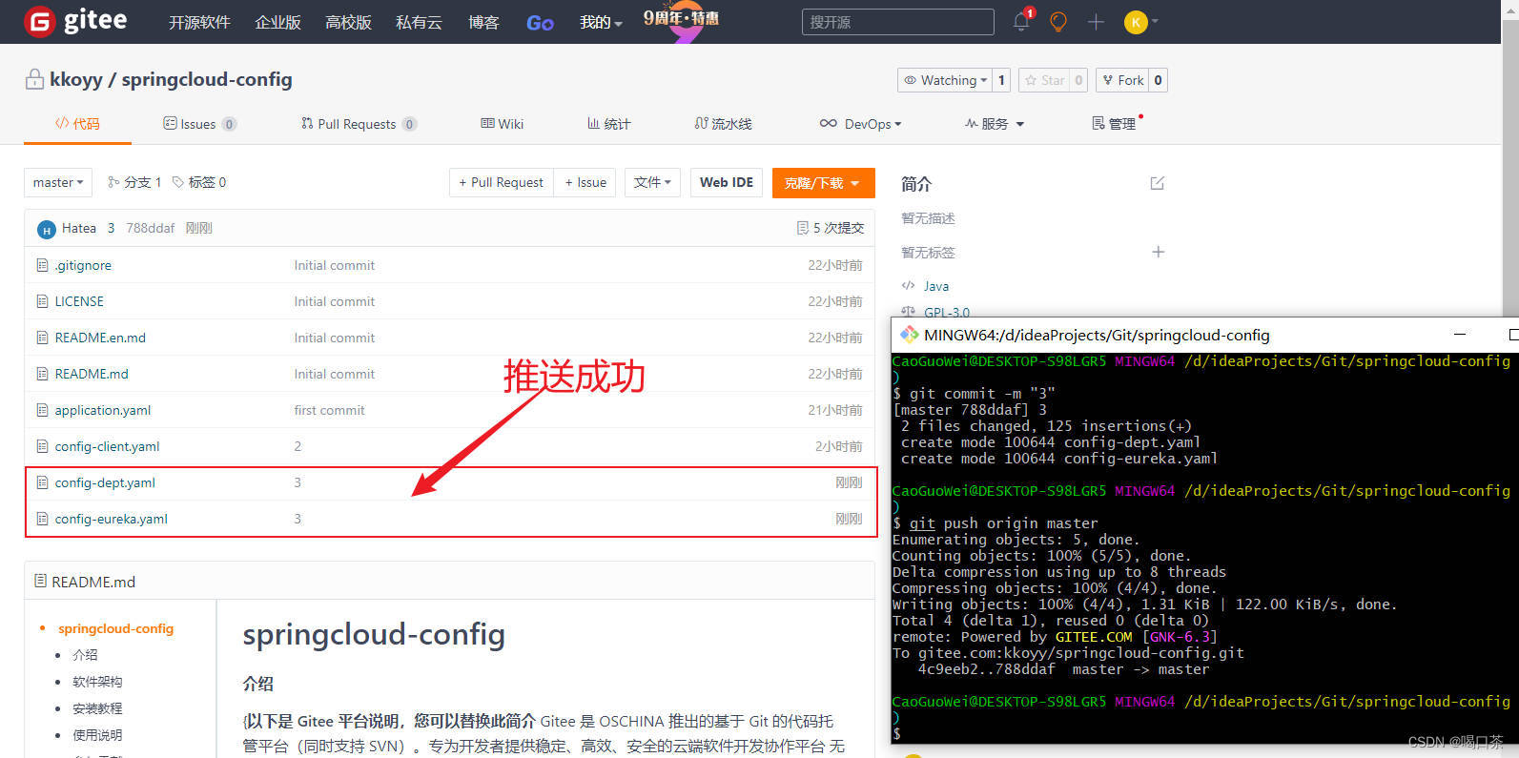Click the GPL-3.0 license link
The height and width of the screenshot is (758, 1519).
[947, 312]
